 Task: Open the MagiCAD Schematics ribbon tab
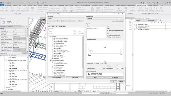[153, 5]
